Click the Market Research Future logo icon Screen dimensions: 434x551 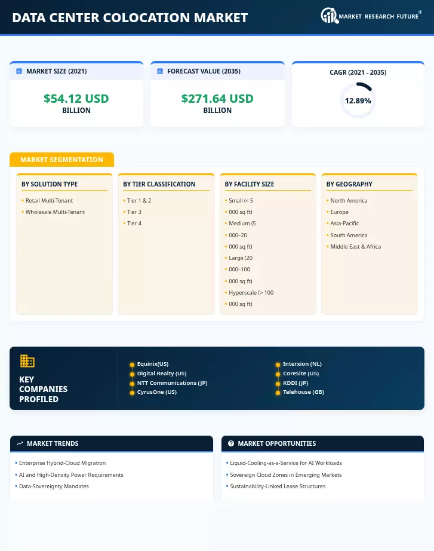[x=330, y=16]
